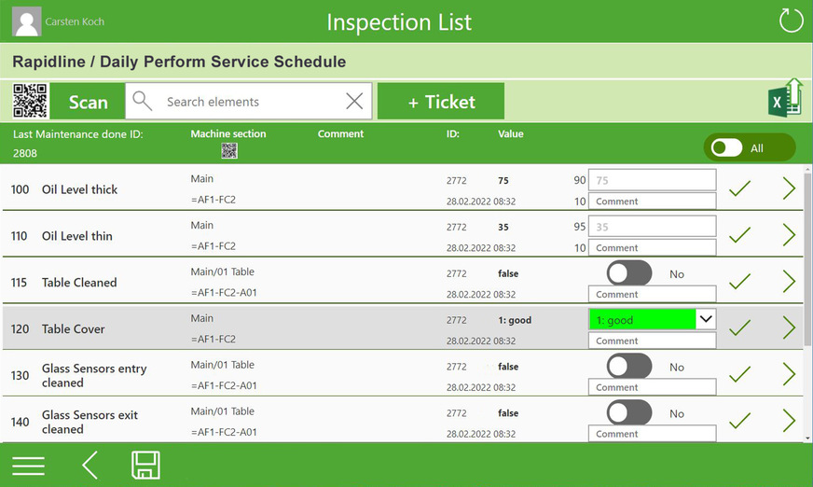Toggle Glass Sensors entry cleaned switch
Viewport: 813px width, 487px height.
click(629, 367)
